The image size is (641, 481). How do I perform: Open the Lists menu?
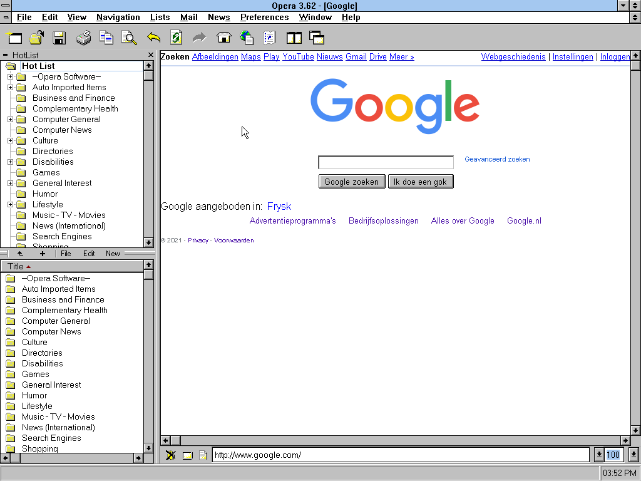pos(160,17)
